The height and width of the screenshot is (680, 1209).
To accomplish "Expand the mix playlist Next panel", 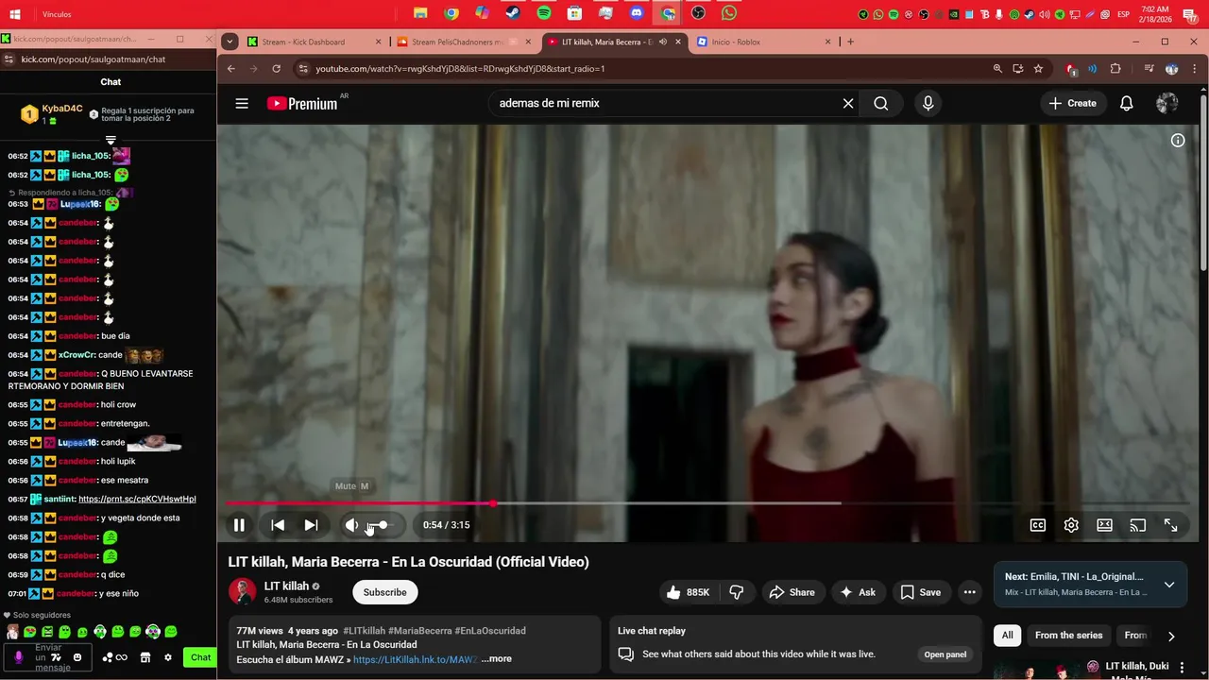I will pos(1169,585).
